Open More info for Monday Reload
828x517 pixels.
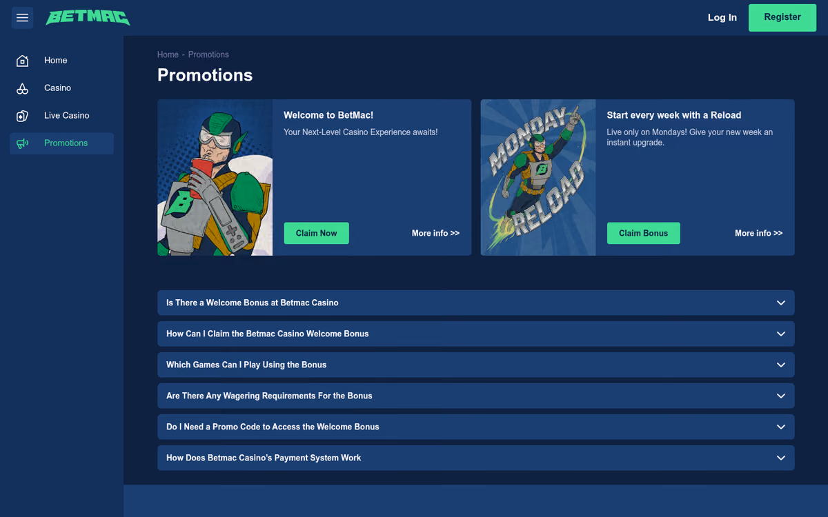pos(758,233)
